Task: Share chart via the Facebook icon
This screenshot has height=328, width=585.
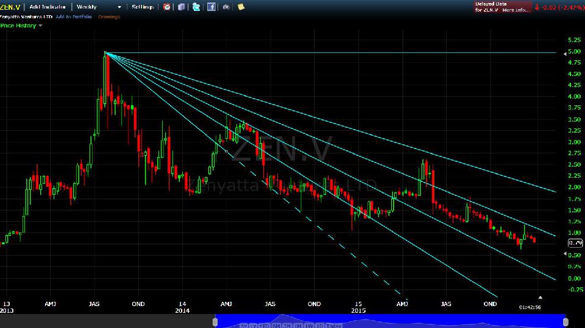Action: pyautogui.click(x=211, y=7)
